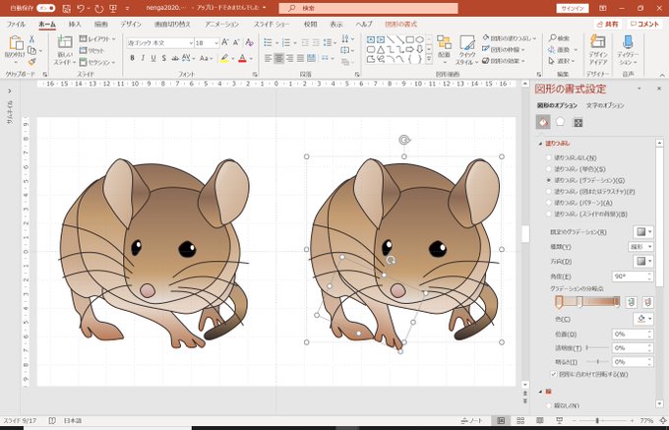Image resolution: width=669 pixels, height=430 pixels.
Task: Open the Size & Properties icon
Action: tap(578, 122)
